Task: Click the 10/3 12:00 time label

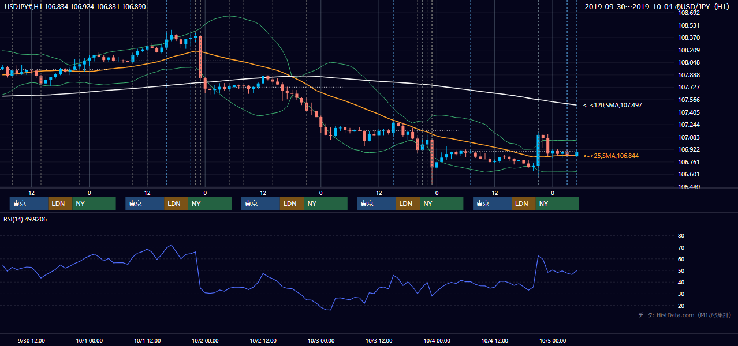Action: click(x=379, y=340)
